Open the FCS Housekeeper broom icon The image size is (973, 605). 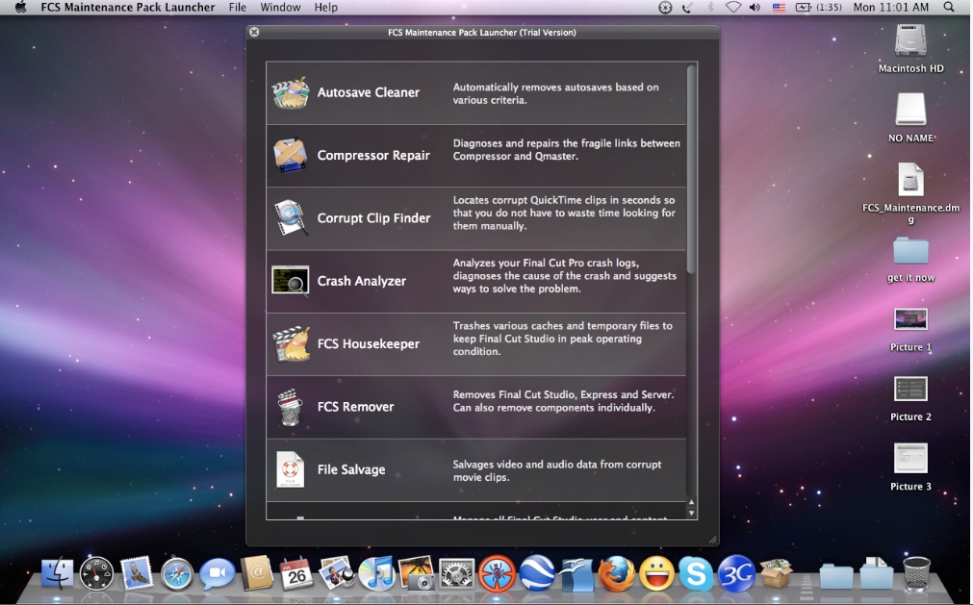click(291, 344)
